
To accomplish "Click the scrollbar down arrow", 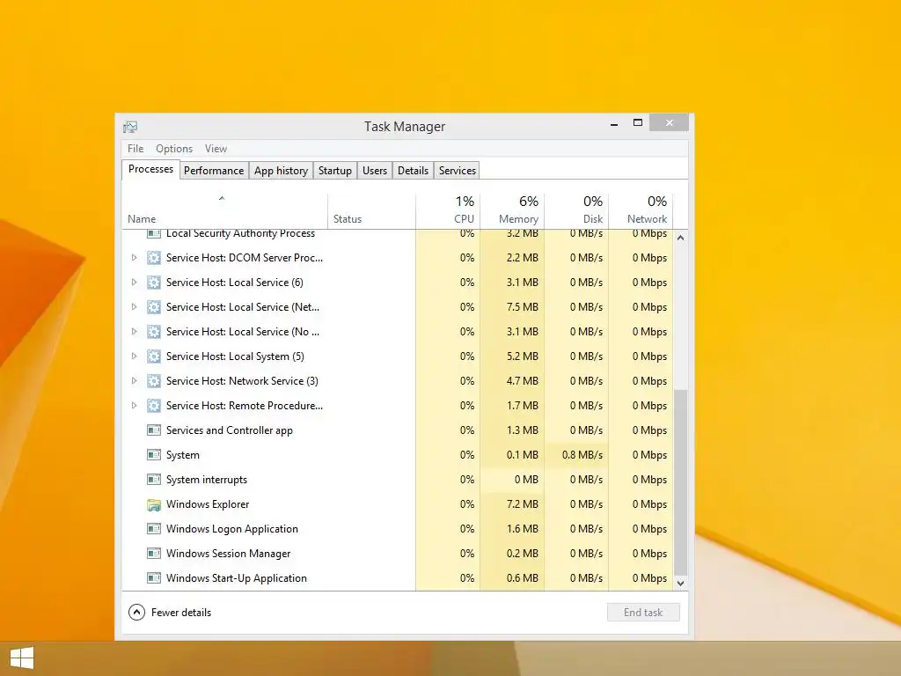I will [680, 583].
